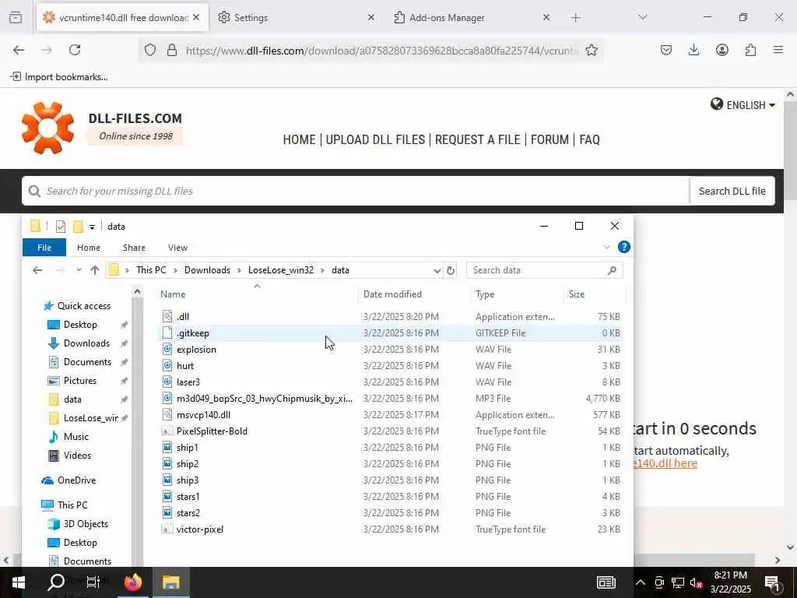Open Firefox View icon
The width and height of the screenshot is (797, 598).
click(16, 17)
